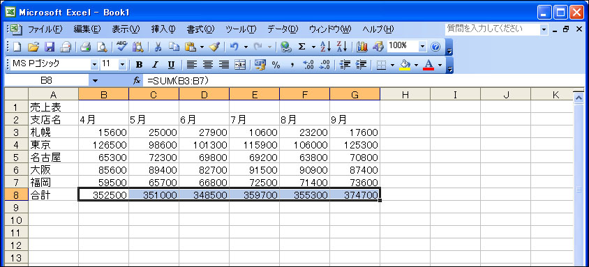This screenshot has height=267, width=589.
Task: Activate the Format Painter brush
Action: [x=214, y=47]
